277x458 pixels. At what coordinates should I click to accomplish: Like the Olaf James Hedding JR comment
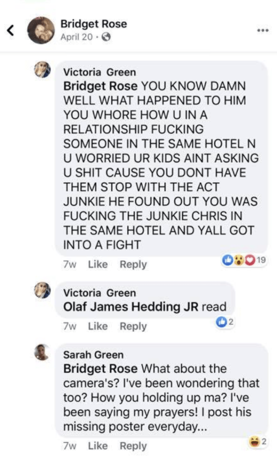coord(98,326)
